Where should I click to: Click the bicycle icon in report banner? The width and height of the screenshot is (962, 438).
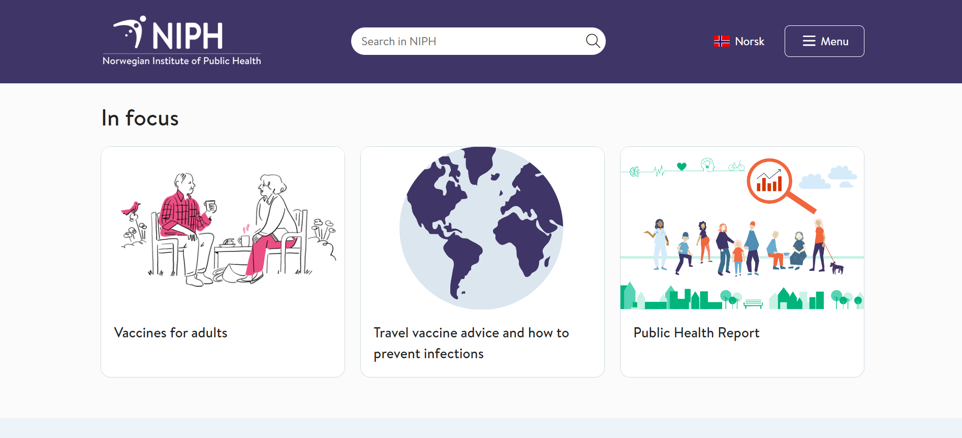[x=736, y=166]
